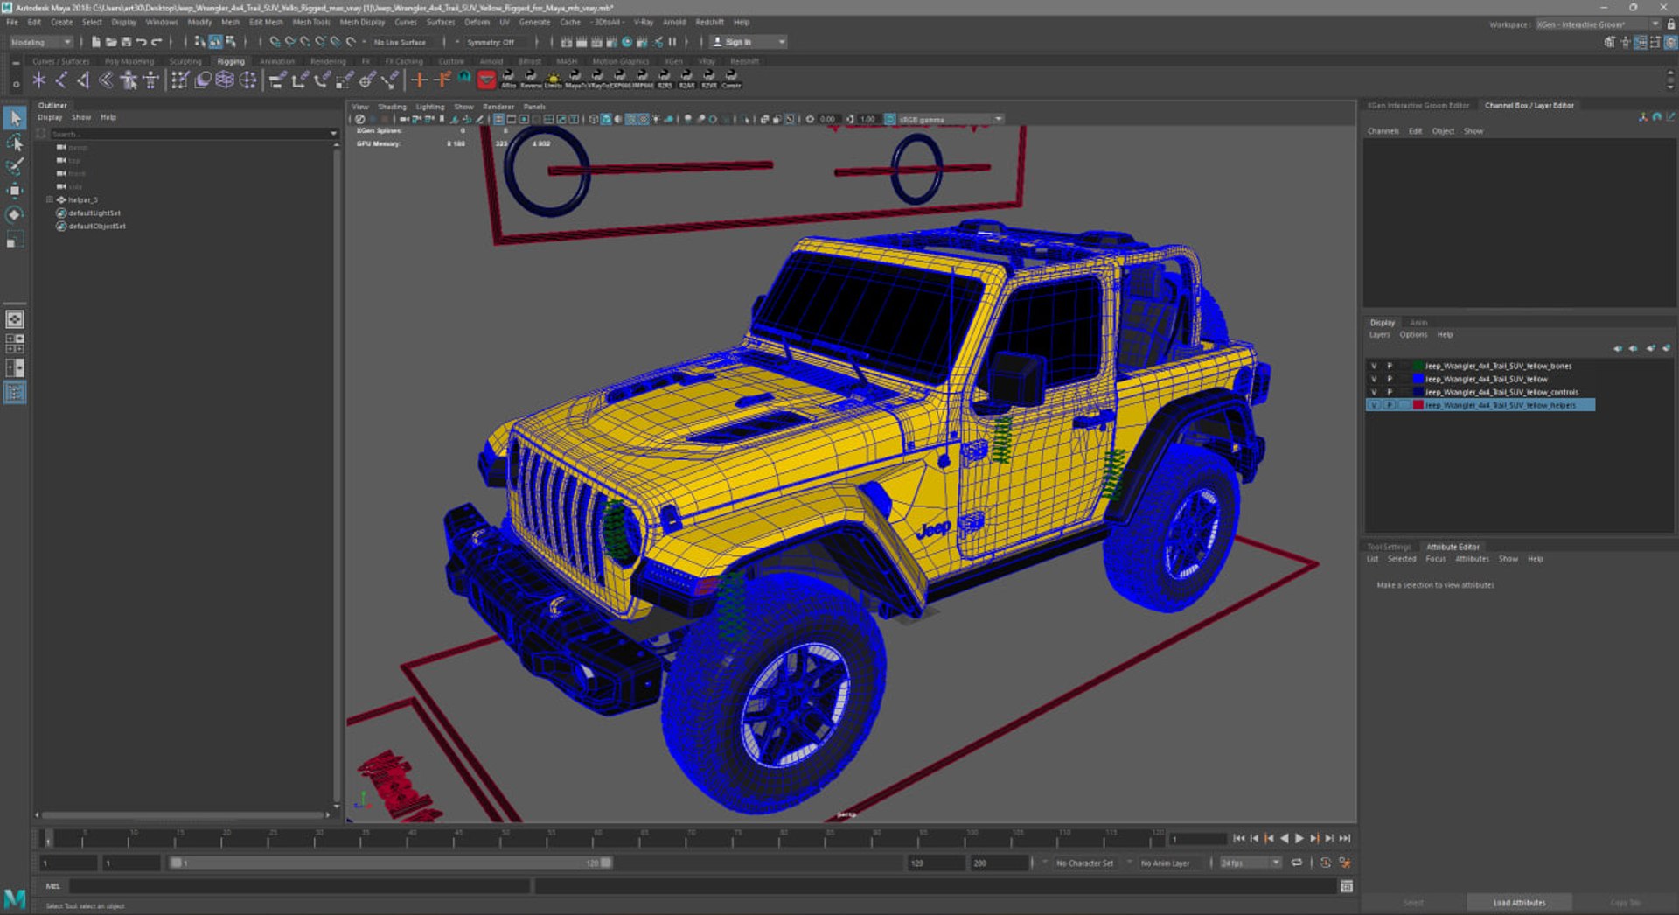Click the Create Joint shelf icon
This screenshot has width=1679, height=915.
61,80
